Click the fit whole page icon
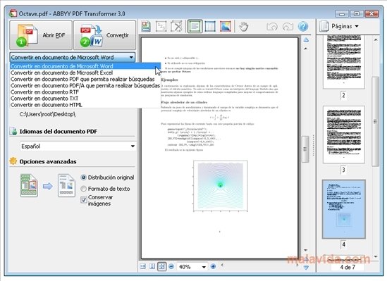The width and height of the screenshot is (387, 281). [x=161, y=266]
